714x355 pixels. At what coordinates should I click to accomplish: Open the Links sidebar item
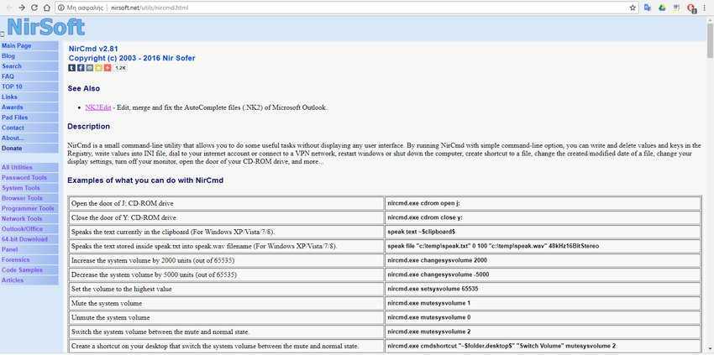(x=29, y=97)
